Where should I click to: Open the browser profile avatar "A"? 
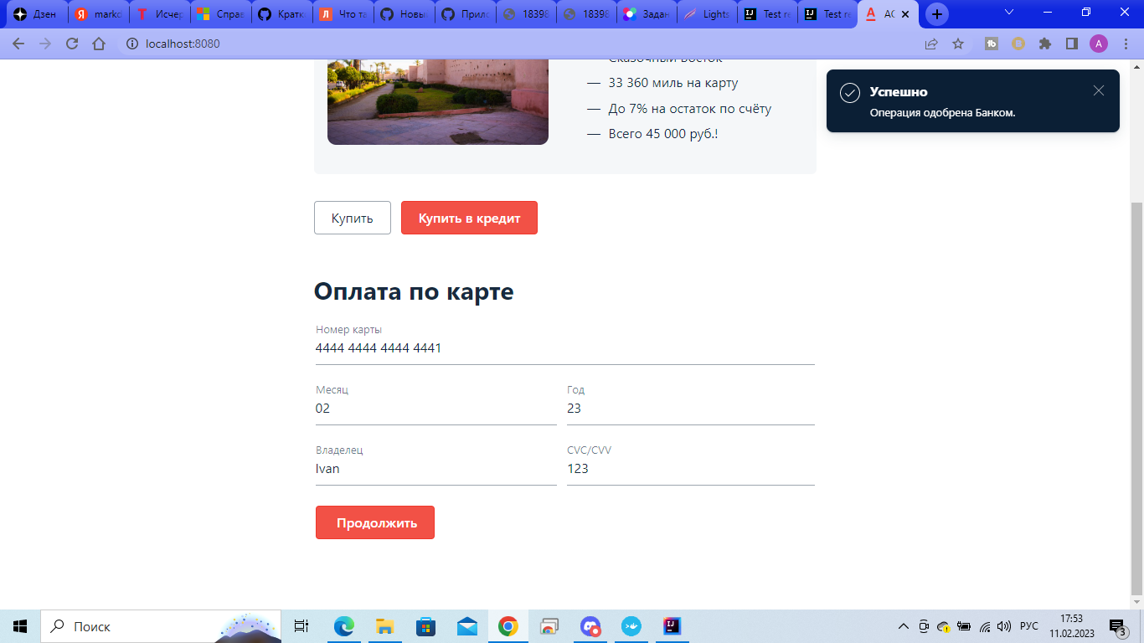pyautogui.click(x=1100, y=43)
